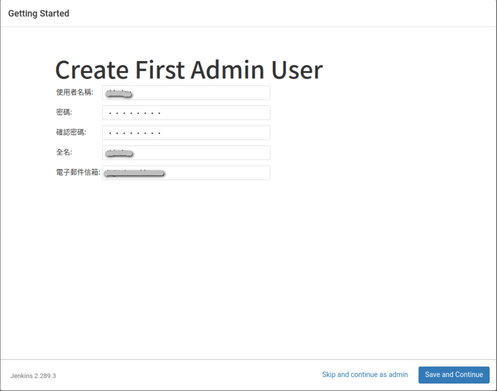Click empty footer area beside version text
Viewport: 497px width, 391px height.
pos(186,375)
